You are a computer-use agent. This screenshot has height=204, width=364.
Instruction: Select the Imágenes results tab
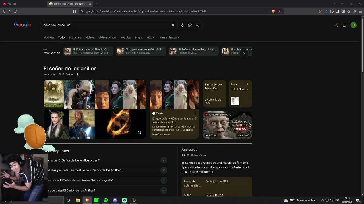(x=75, y=37)
